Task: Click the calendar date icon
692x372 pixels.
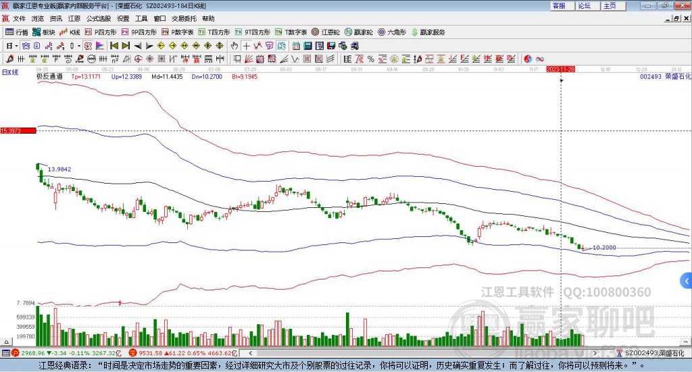Action: click(x=296, y=46)
